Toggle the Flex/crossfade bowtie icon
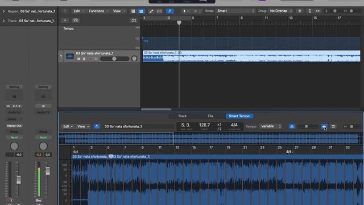Screen dimensions: 364x205 tap(159, 11)
